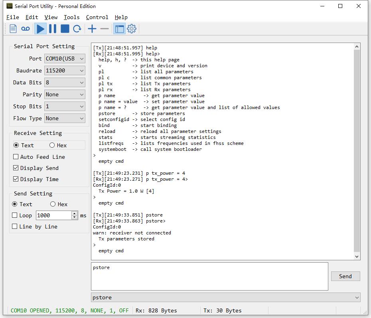The width and height of the screenshot is (371, 318).
Task: Click the new document icon in toolbar
Action: (13, 29)
